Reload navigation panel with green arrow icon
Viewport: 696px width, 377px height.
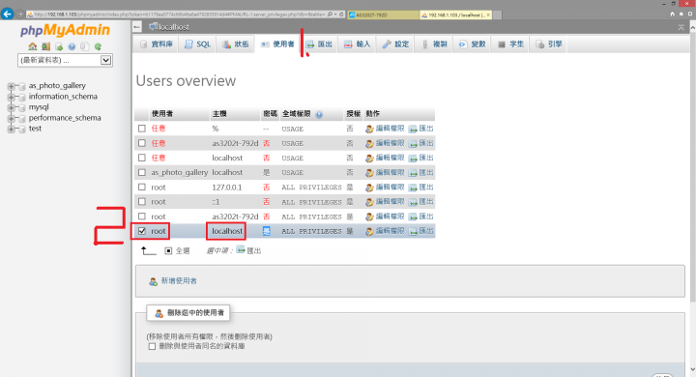pyautogui.click(x=98, y=46)
